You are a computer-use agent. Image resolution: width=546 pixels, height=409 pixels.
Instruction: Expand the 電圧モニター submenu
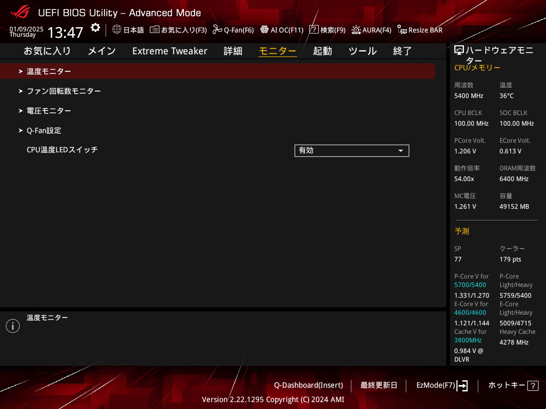(49, 111)
